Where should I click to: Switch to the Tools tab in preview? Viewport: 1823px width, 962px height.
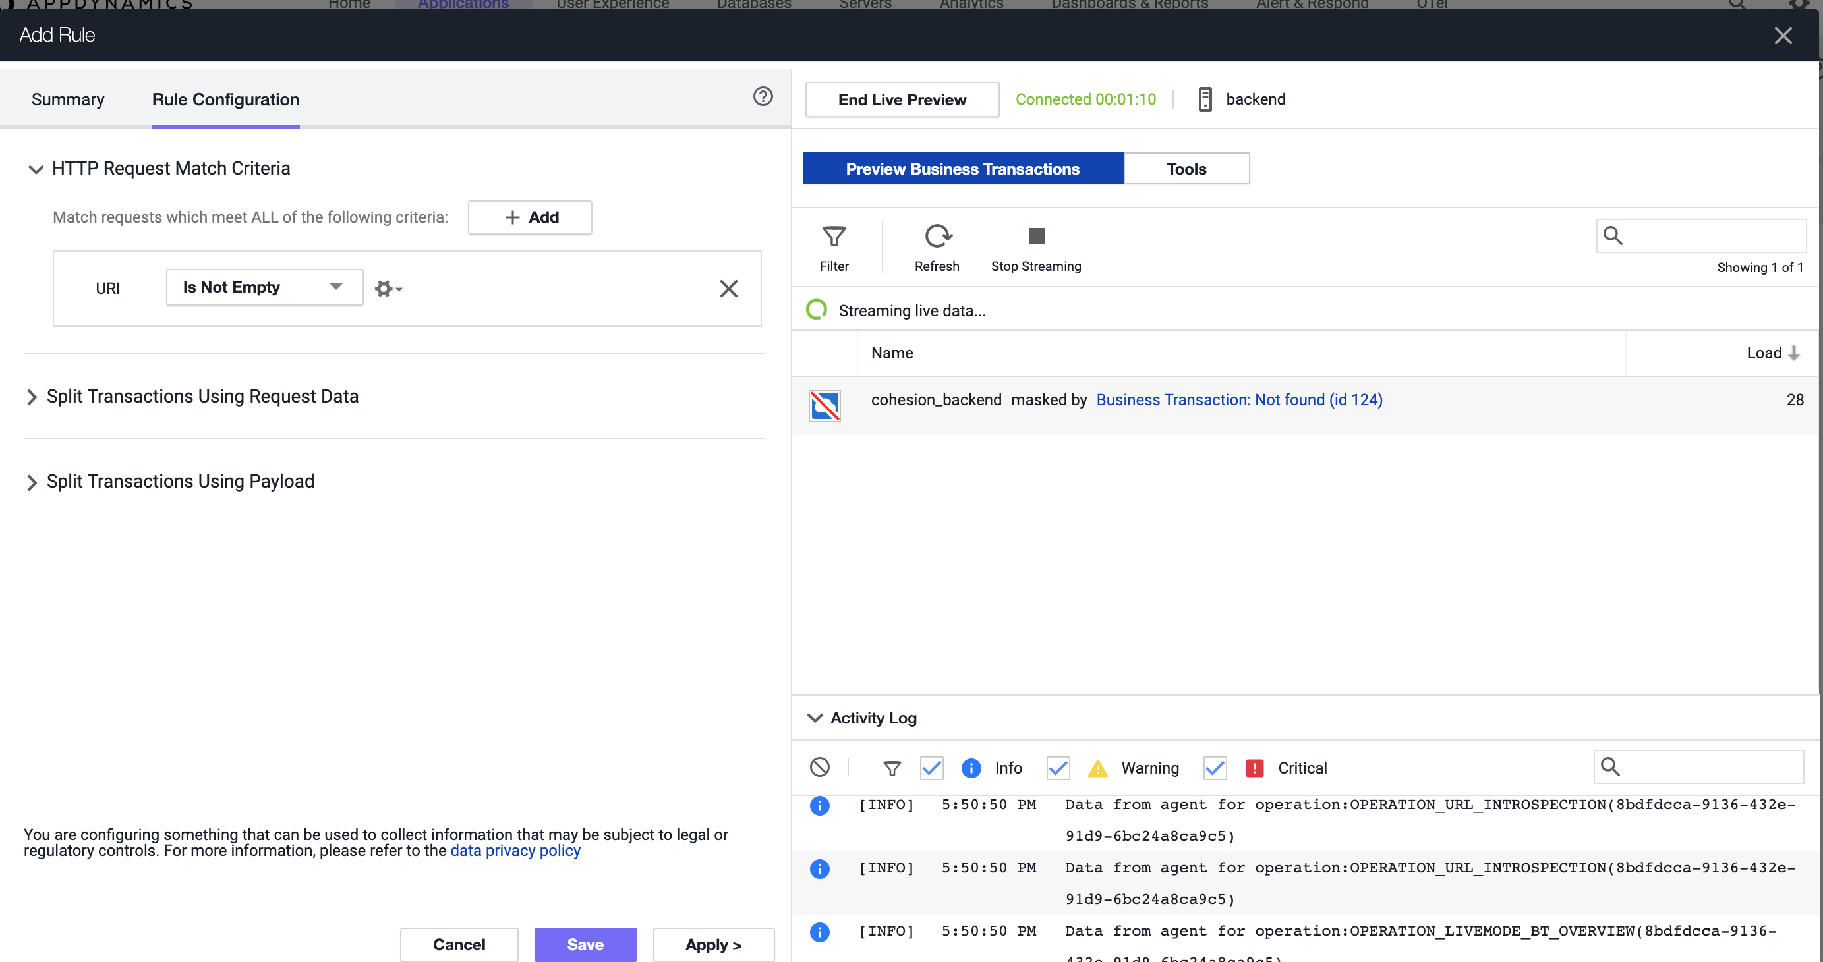[x=1186, y=169]
